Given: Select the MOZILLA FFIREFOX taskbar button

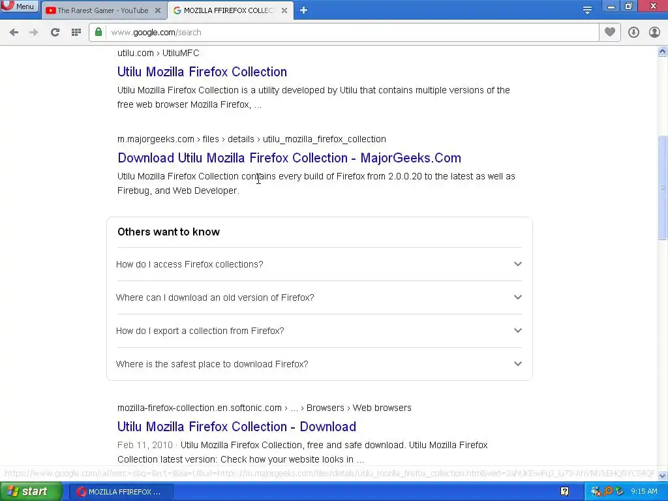Looking at the screenshot, I should click(121, 492).
